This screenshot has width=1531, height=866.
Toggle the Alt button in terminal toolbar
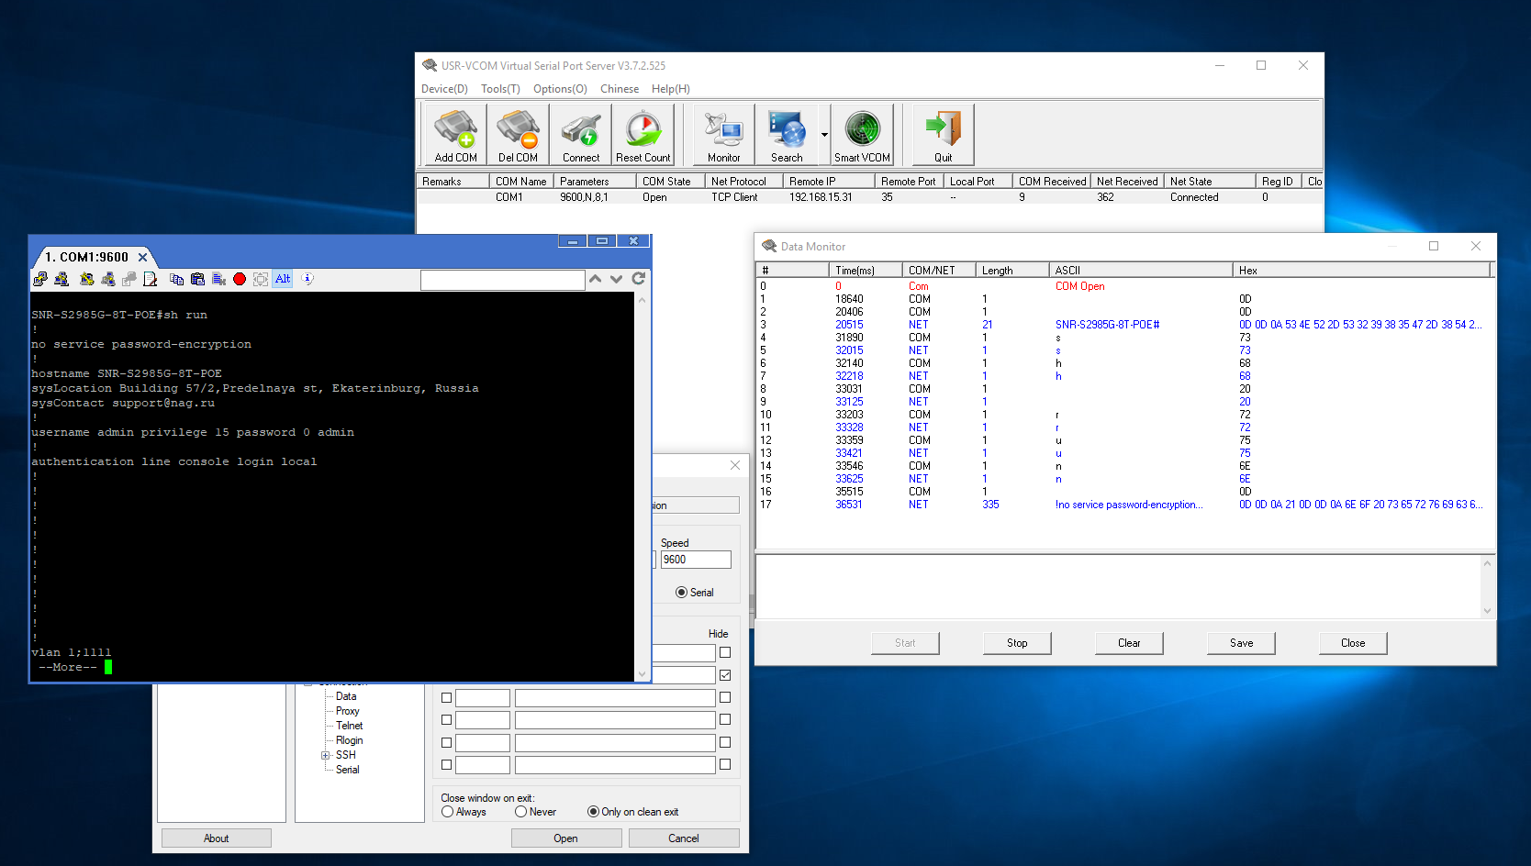[x=283, y=279]
